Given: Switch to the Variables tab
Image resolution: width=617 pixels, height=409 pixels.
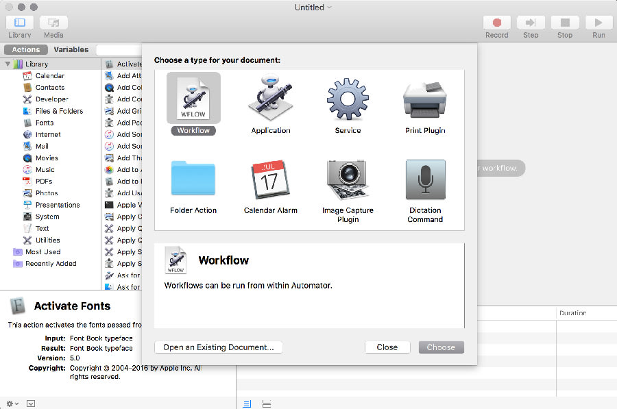Looking at the screenshot, I should [x=71, y=49].
